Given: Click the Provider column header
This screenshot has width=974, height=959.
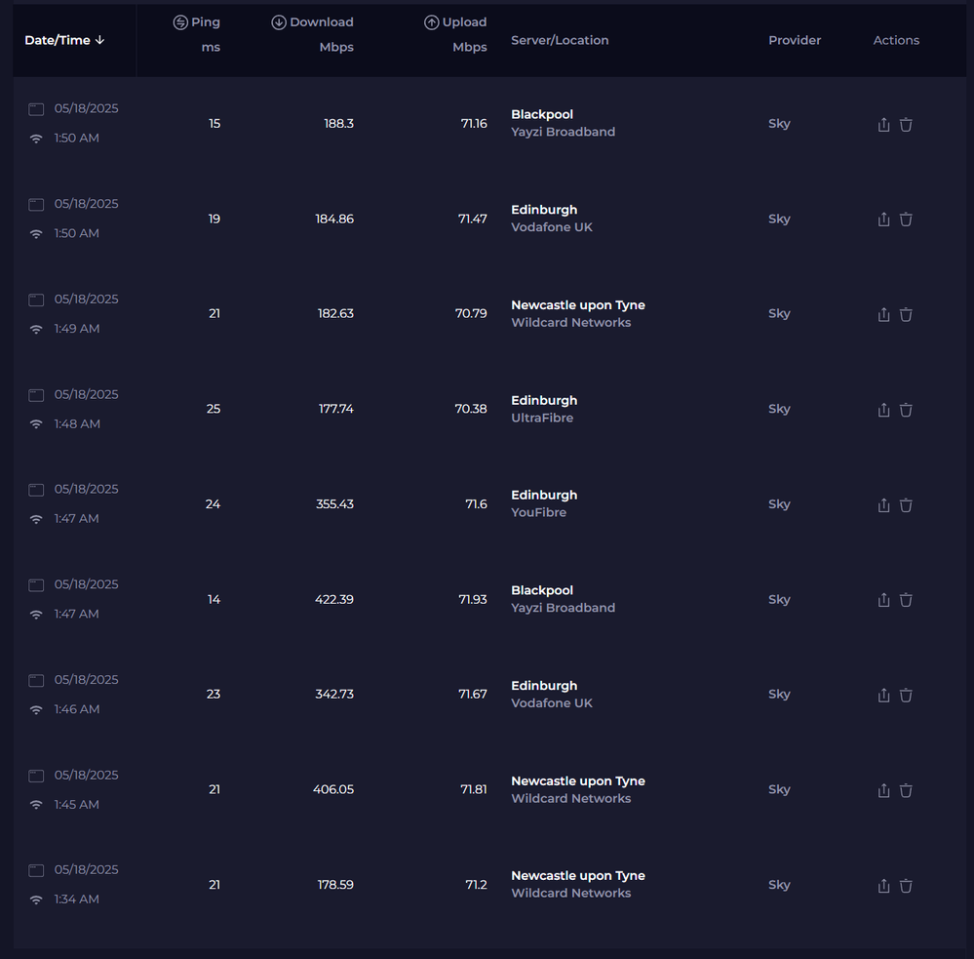Looking at the screenshot, I should click(x=795, y=40).
